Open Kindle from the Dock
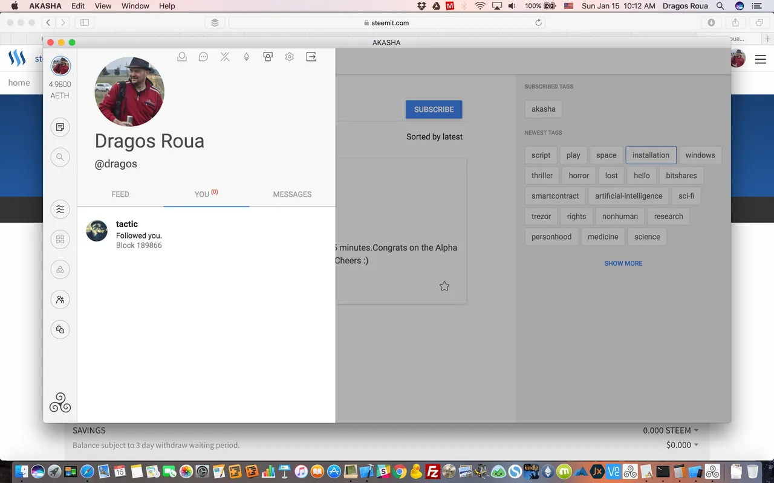774x483 pixels. [531, 471]
